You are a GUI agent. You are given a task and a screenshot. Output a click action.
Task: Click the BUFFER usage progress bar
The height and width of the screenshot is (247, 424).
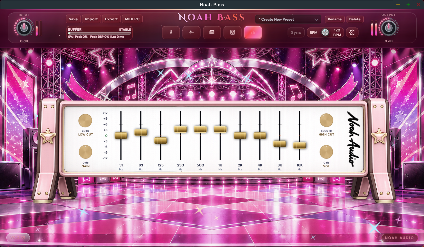100,33
